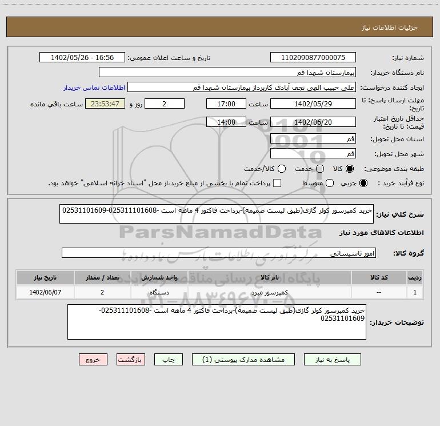Image resolution: width=440 pixels, height=426 pixels.
Task: Click the جزئیات اطلاعات نیاز header title
Action: click(390, 27)
